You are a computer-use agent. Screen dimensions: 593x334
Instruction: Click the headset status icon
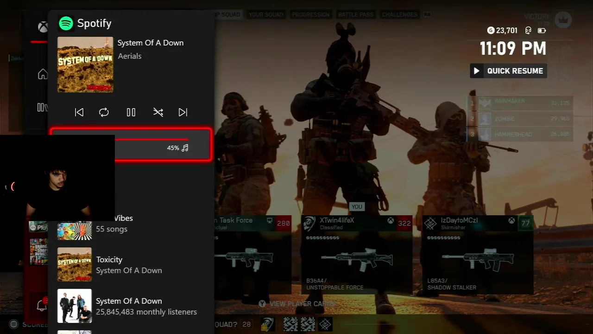528,31
